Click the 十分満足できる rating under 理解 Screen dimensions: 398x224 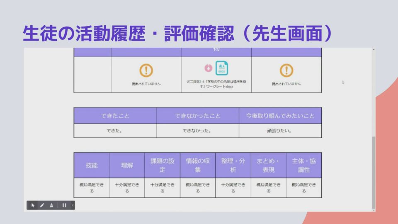127,188
